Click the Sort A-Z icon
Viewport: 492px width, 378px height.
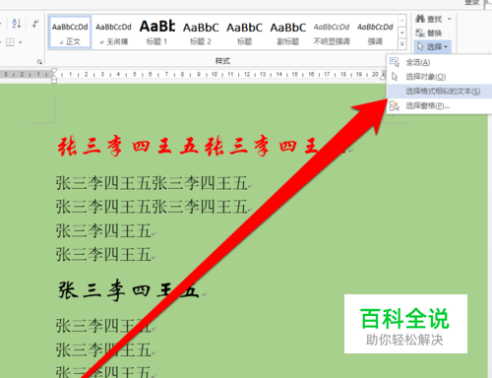pos(17,24)
